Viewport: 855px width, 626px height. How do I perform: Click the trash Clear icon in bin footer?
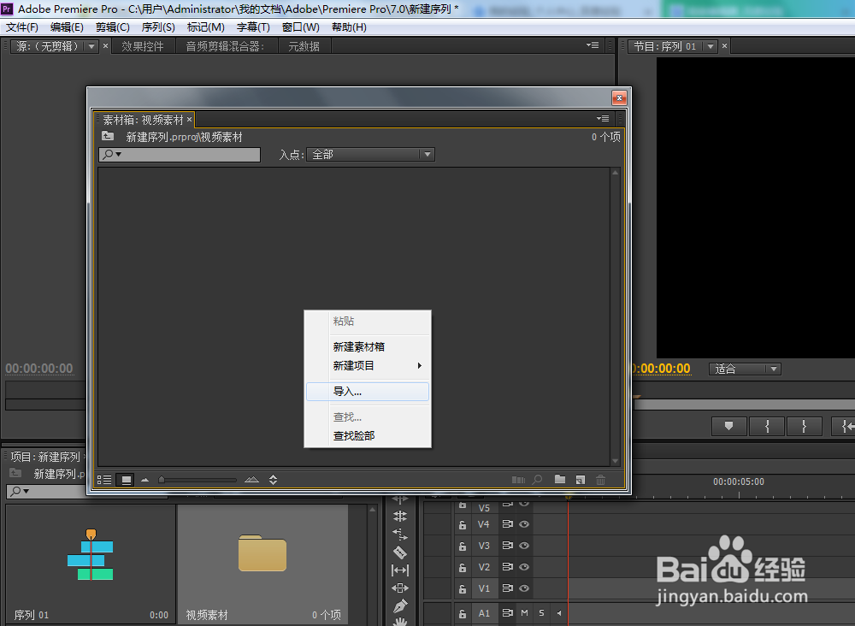pyautogui.click(x=600, y=480)
